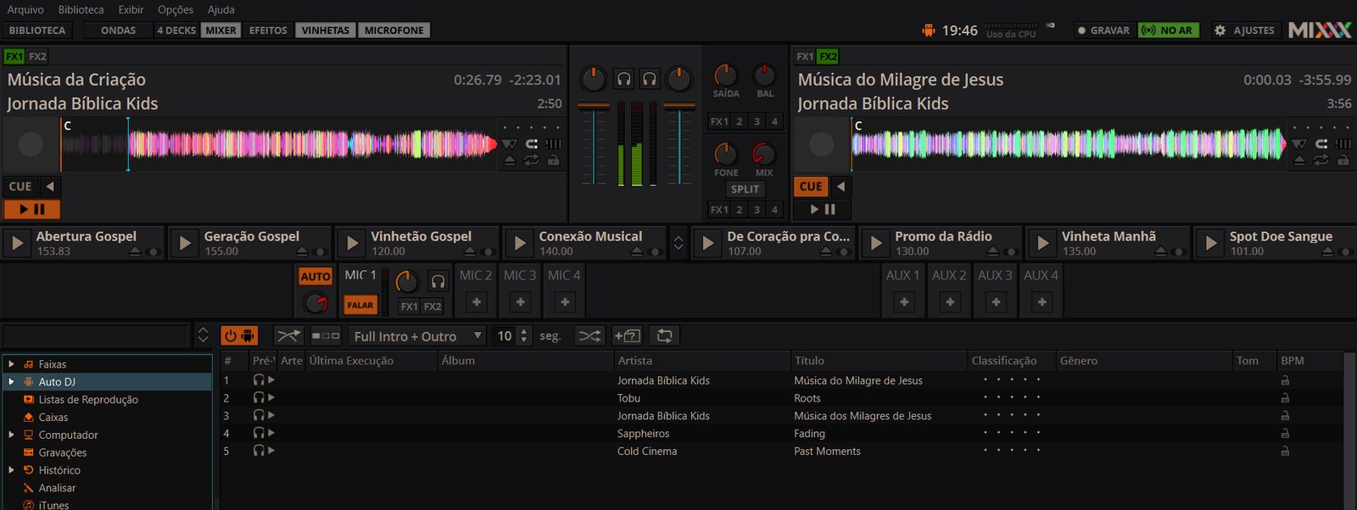Viewport: 1357px width, 510px height.
Task: Click the CUE button on deck 2
Action: click(811, 186)
